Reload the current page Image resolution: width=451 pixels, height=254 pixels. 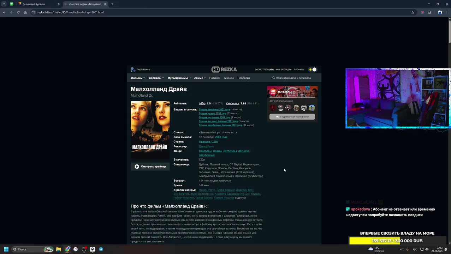pyautogui.click(x=18, y=12)
